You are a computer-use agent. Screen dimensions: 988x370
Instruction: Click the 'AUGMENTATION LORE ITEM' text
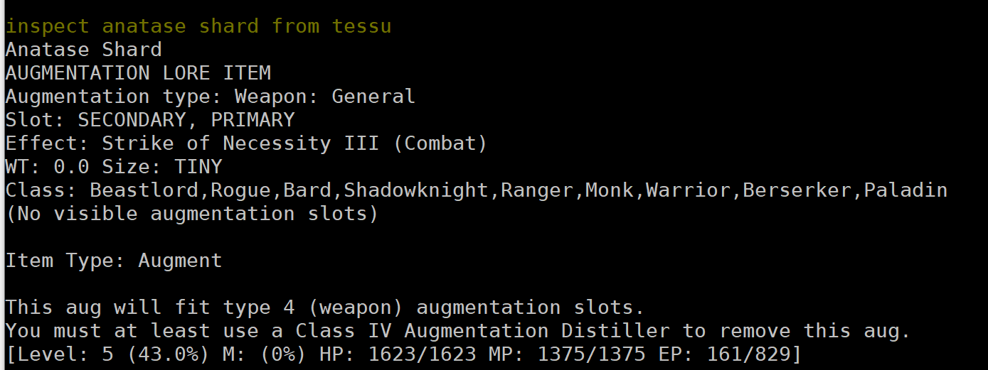(138, 74)
